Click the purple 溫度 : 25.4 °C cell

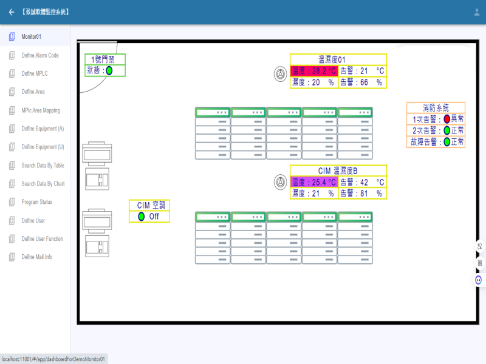(x=314, y=182)
